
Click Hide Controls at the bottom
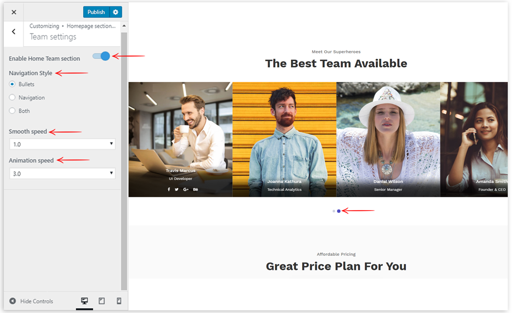coord(31,301)
